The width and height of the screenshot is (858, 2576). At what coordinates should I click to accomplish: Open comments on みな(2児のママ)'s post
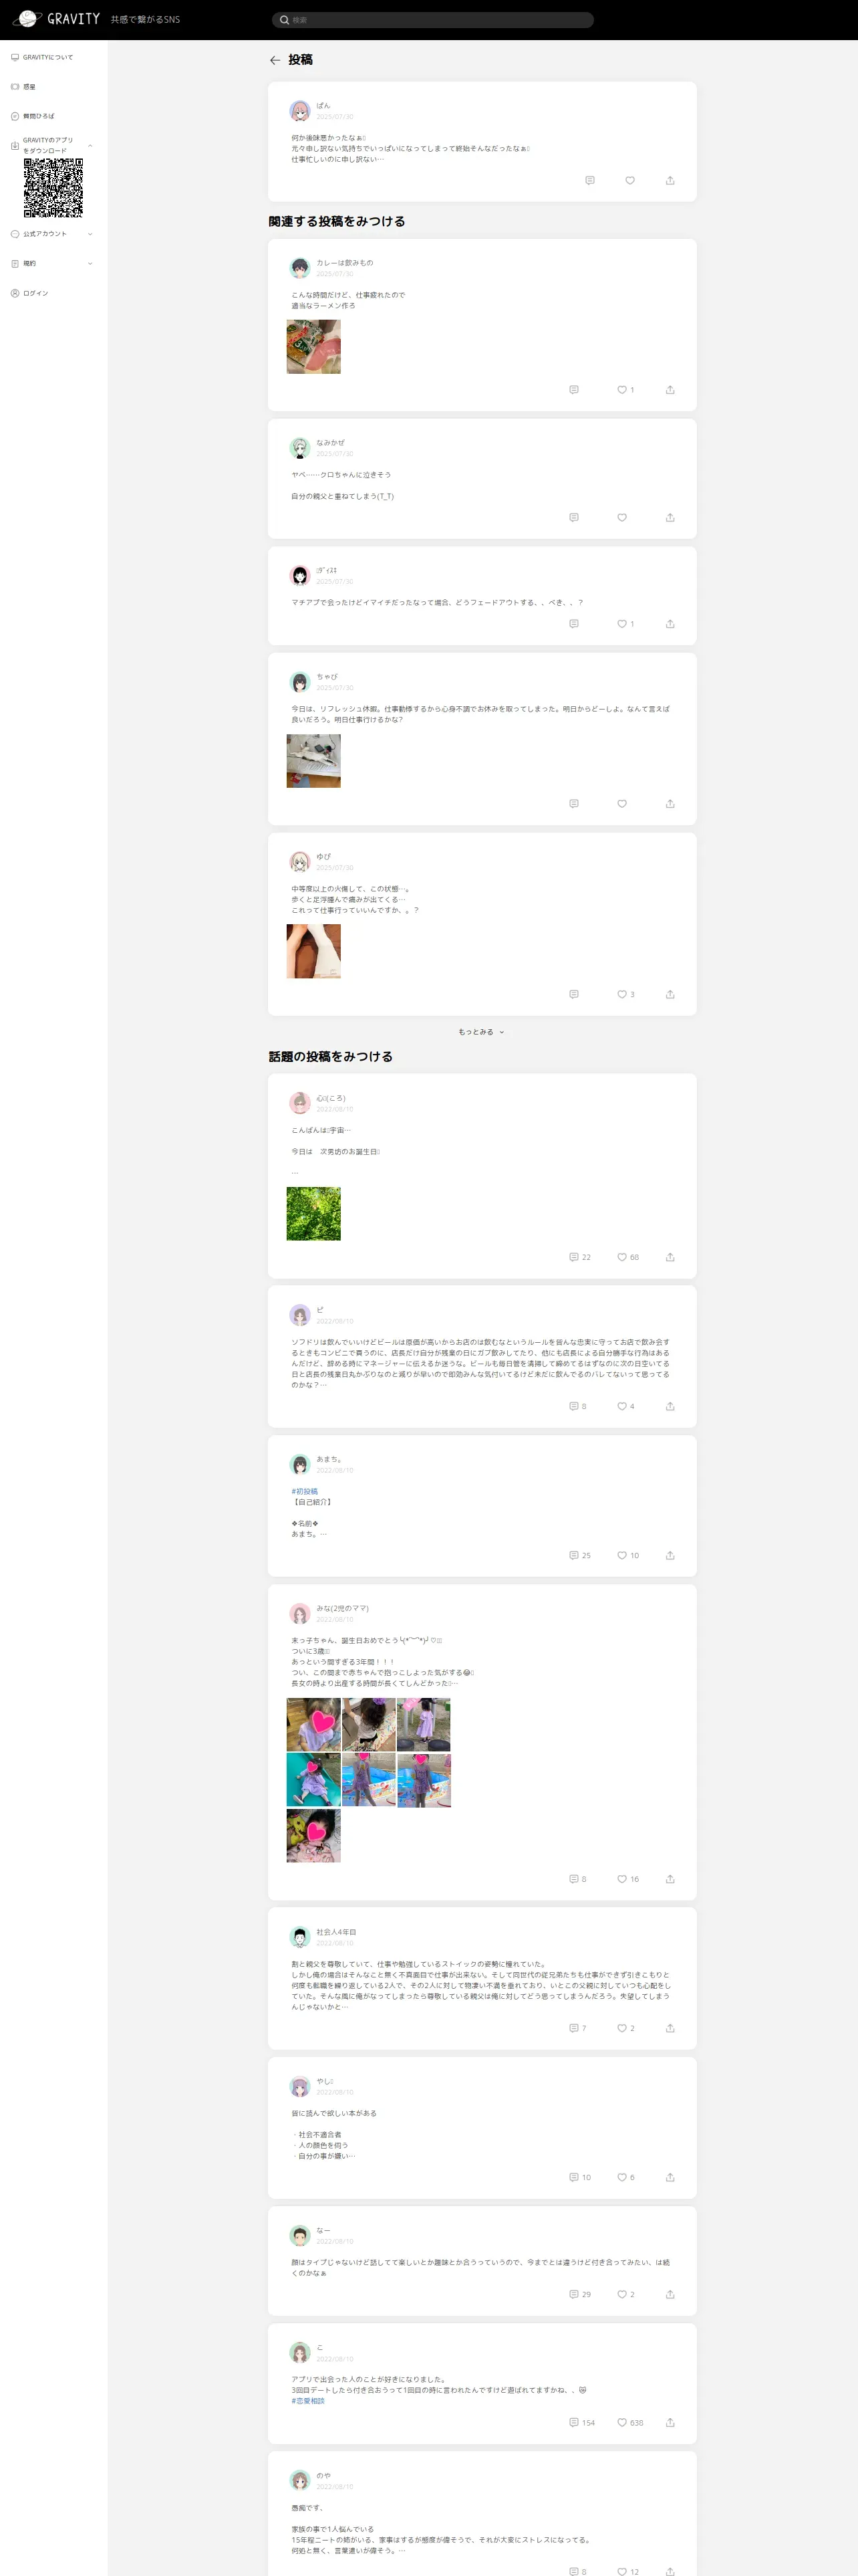point(577,1880)
